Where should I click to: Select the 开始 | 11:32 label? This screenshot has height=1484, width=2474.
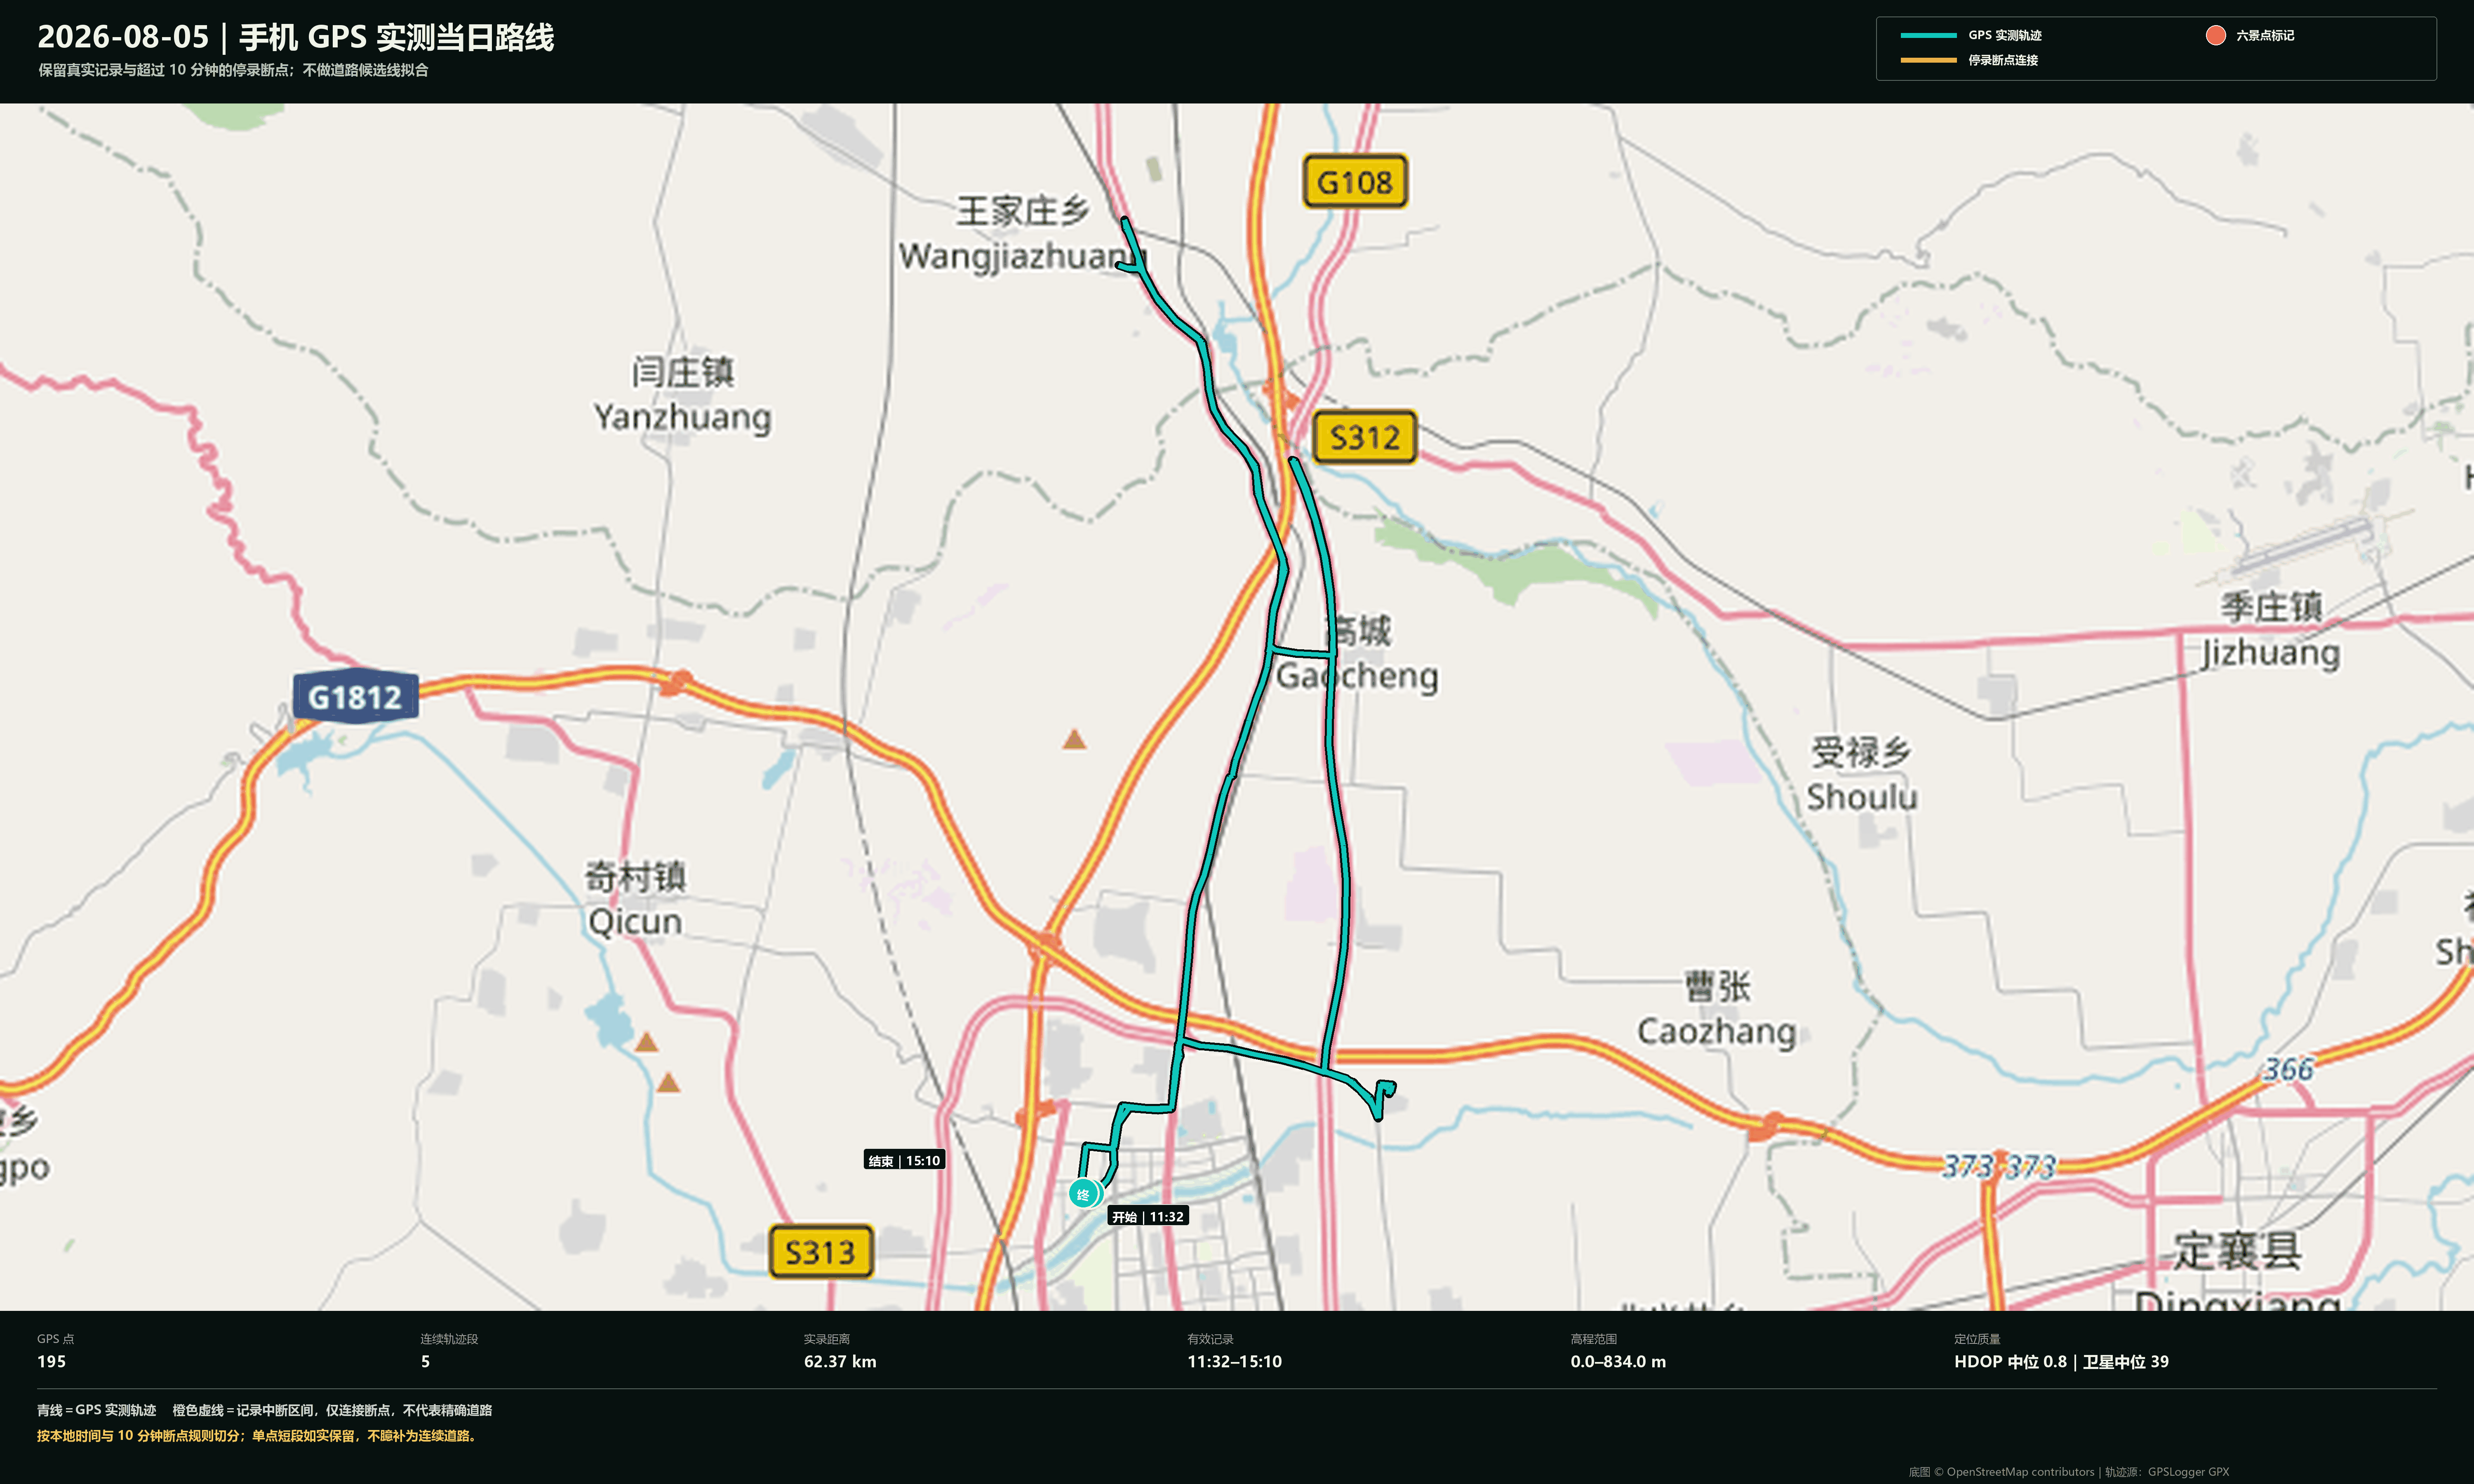tap(1148, 1217)
